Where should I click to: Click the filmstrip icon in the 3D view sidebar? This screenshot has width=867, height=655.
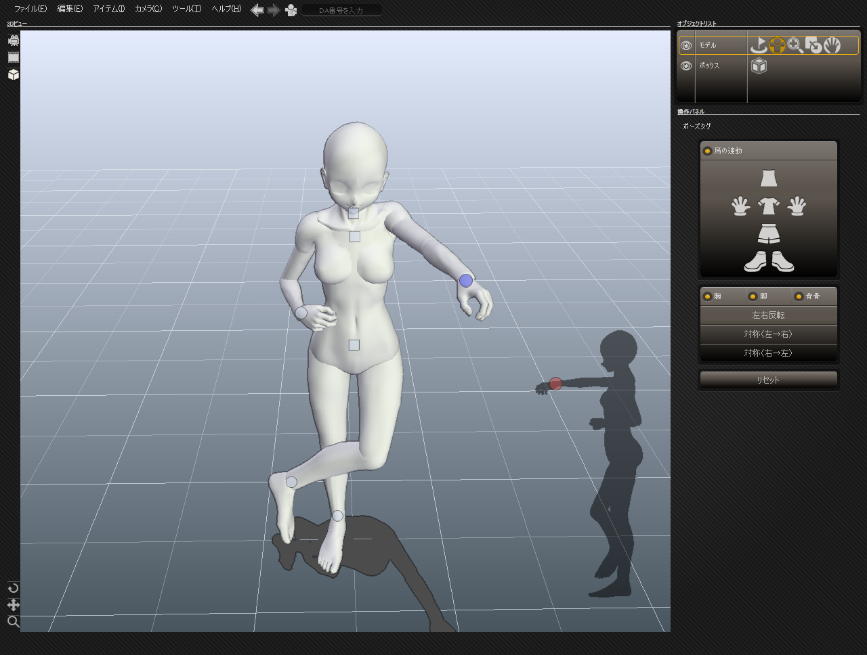[x=13, y=58]
